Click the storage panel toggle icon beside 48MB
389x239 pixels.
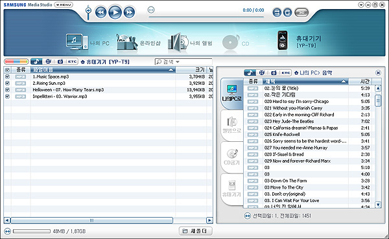pyautogui.click(x=8, y=231)
